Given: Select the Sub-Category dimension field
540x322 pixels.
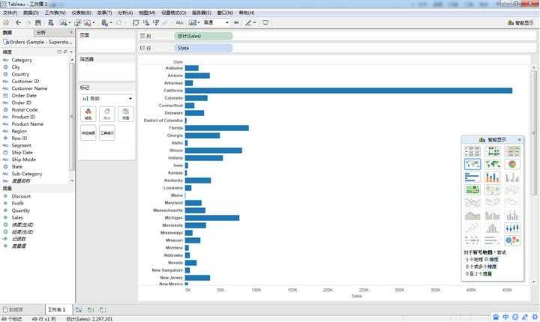Looking at the screenshot, I should pyautogui.click(x=27, y=174).
